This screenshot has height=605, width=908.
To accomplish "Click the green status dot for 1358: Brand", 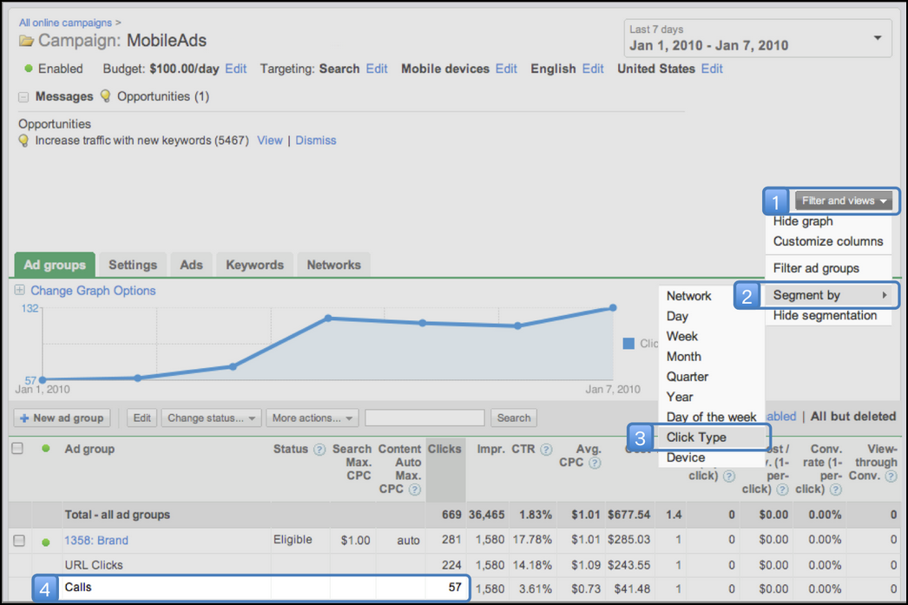I will [x=46, y=542].
